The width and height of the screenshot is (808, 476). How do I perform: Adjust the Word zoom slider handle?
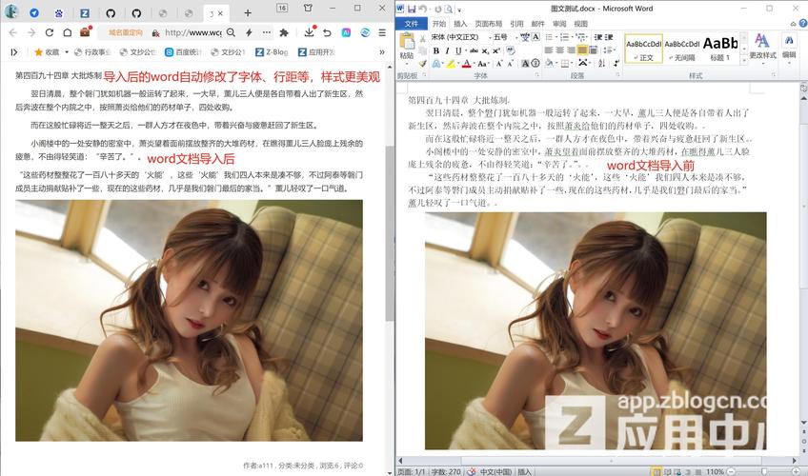point(763,471)
